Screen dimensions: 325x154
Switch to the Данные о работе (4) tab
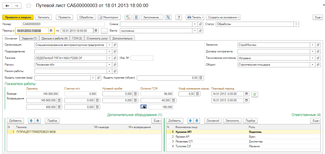point(54,38)
